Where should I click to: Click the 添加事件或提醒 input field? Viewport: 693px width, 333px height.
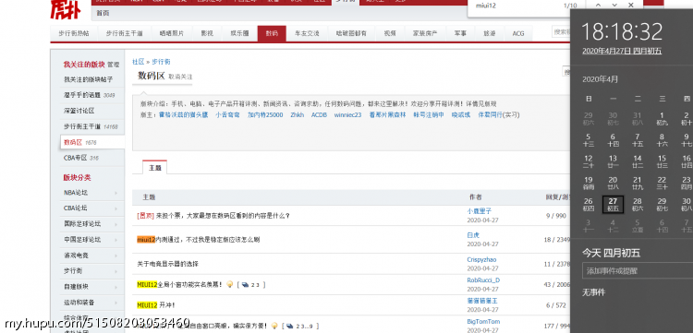tap(638, 271)
